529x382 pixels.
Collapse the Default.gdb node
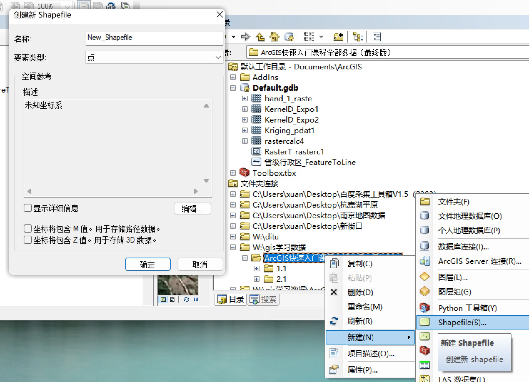233,88
